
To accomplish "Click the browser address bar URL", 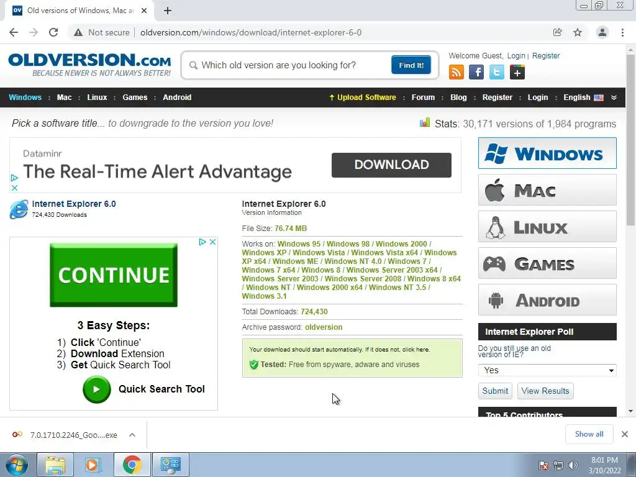I will [251, 32].
